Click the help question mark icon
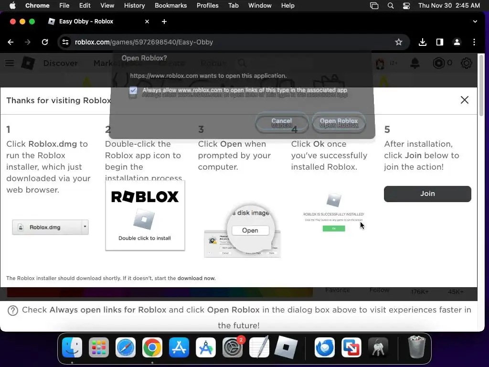Image resolution: width=489 pixels, height=367 pixels. click(x=13, y=311)
